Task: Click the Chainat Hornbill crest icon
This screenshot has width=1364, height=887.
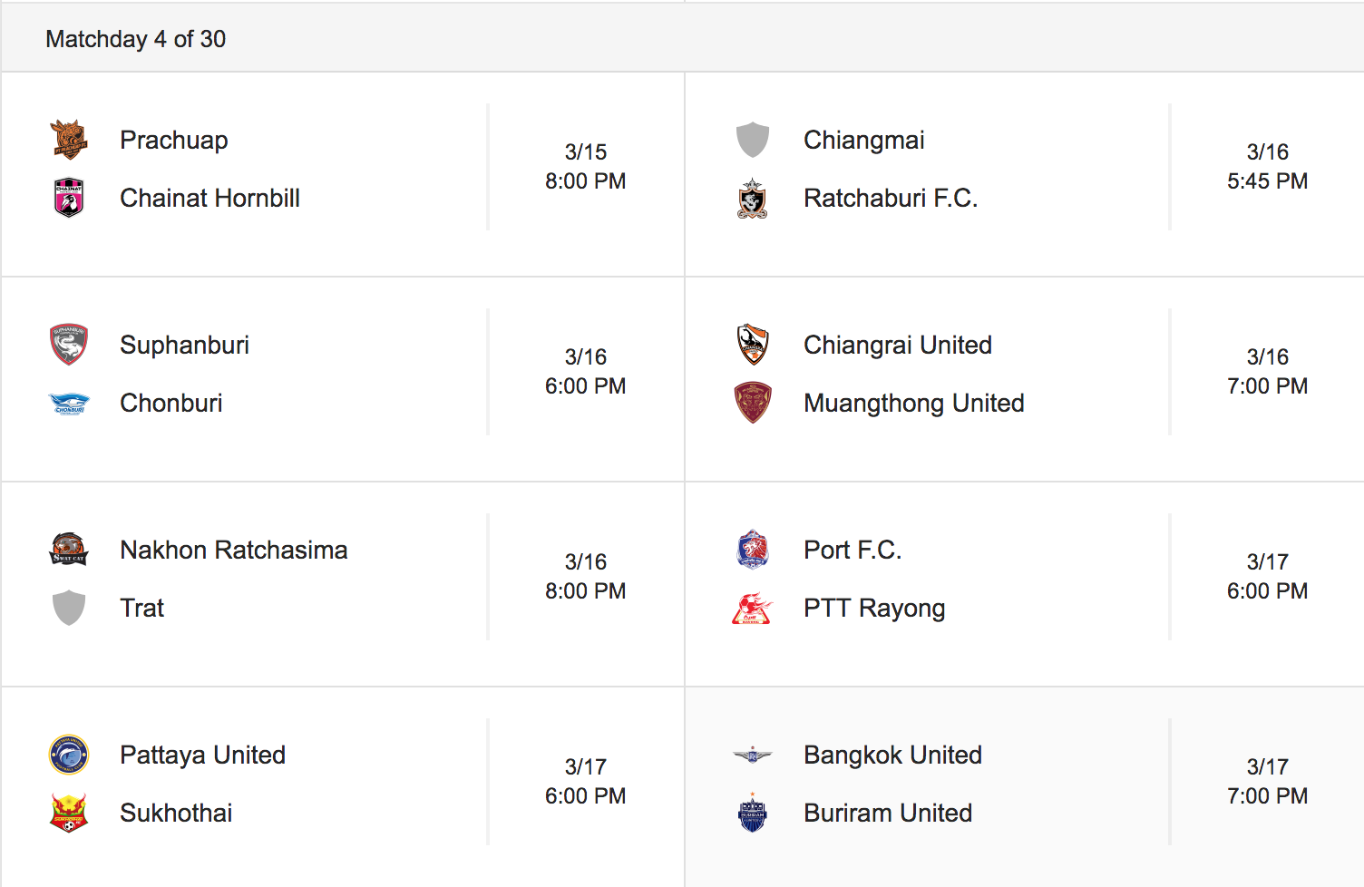Action: pyautogui.click(x=69, y=198)
